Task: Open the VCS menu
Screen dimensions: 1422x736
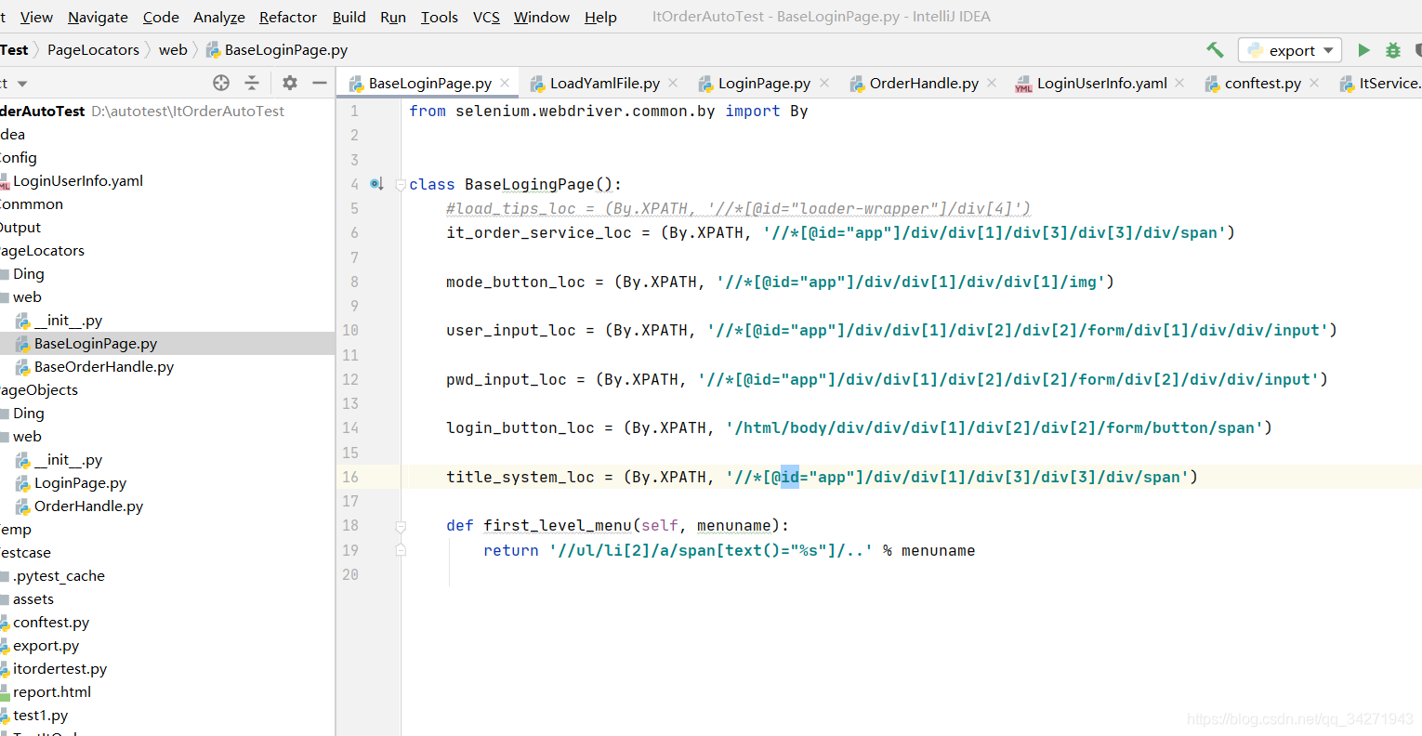Action: pos(486,17)
